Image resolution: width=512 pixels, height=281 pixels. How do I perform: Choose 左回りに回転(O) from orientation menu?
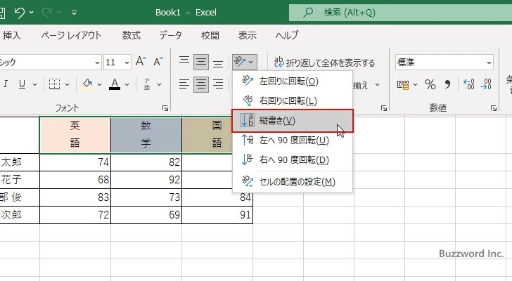click(293, 81)
